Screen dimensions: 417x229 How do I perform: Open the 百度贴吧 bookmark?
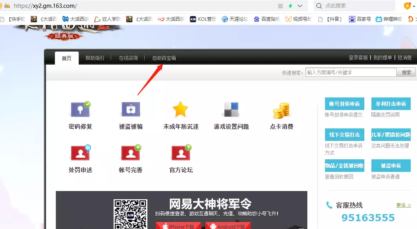267,19
